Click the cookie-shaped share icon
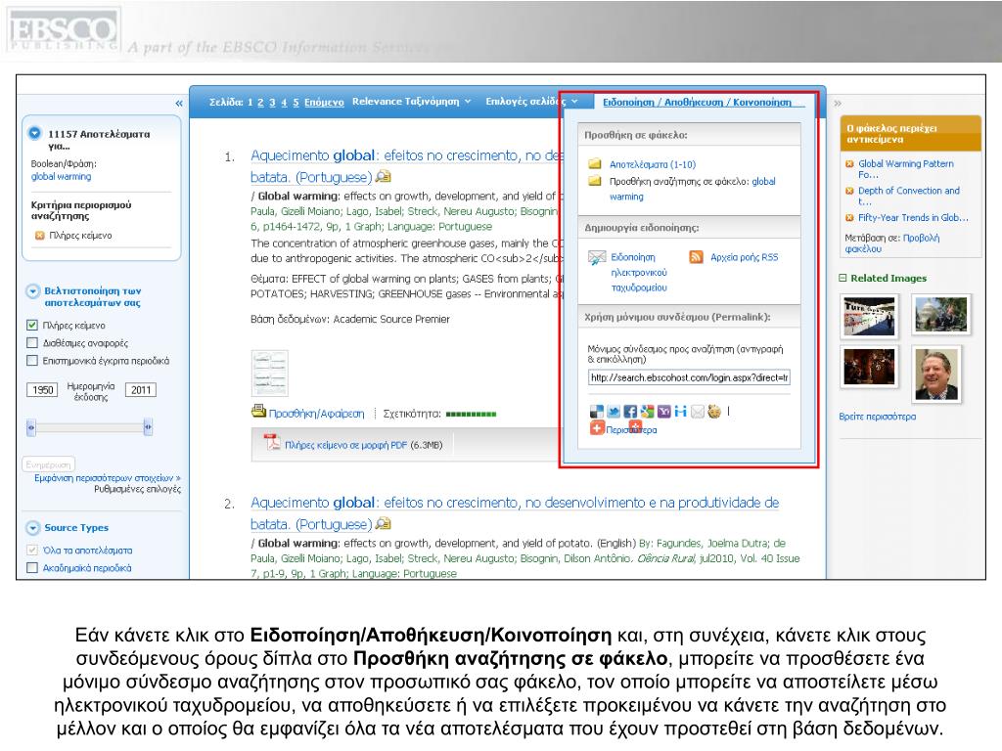Image resolution: width=1002 pixels, height=751 pixels. coord(714,412)
